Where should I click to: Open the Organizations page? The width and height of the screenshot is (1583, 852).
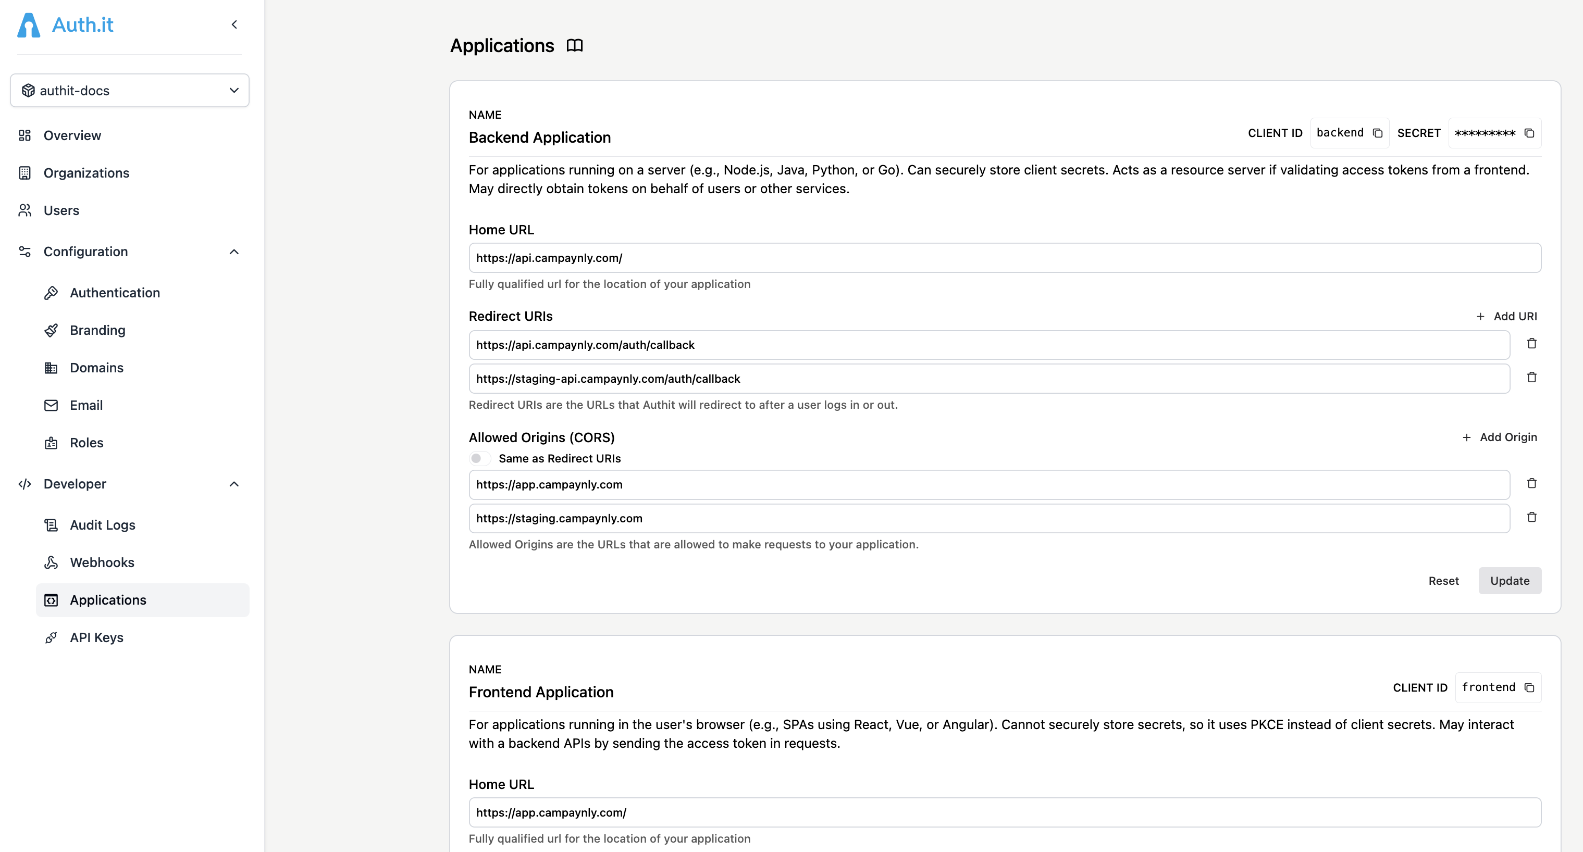click(86, 172)
